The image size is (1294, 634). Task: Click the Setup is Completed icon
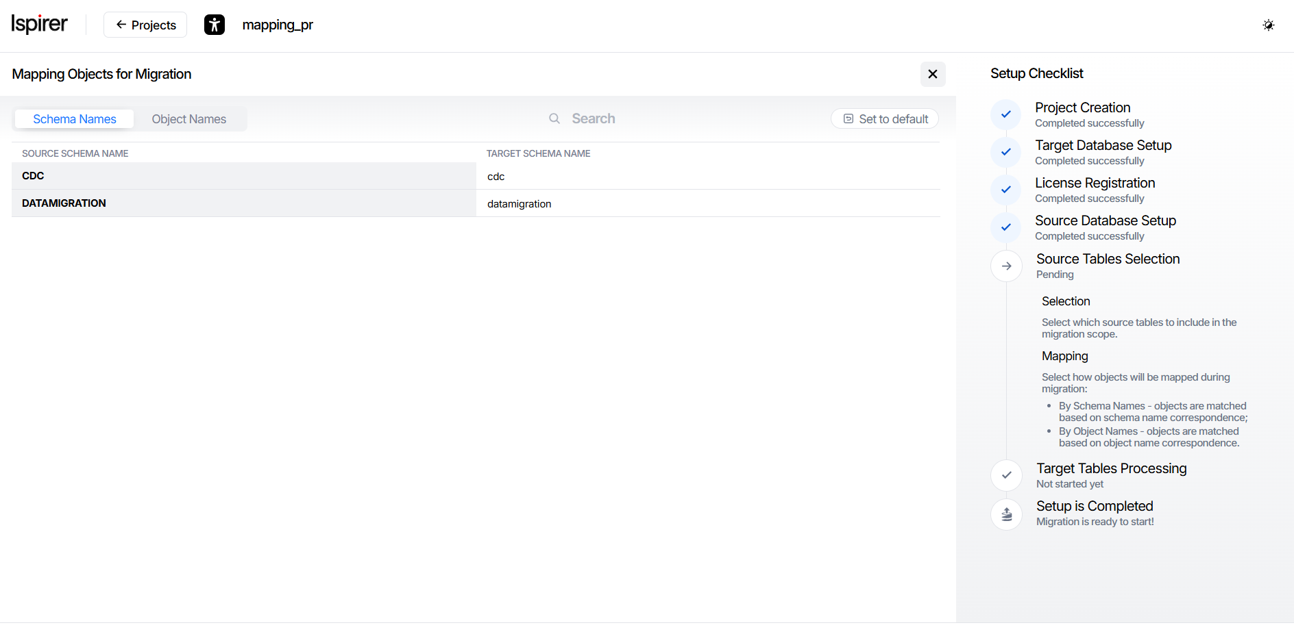[x=1006, y=513]
